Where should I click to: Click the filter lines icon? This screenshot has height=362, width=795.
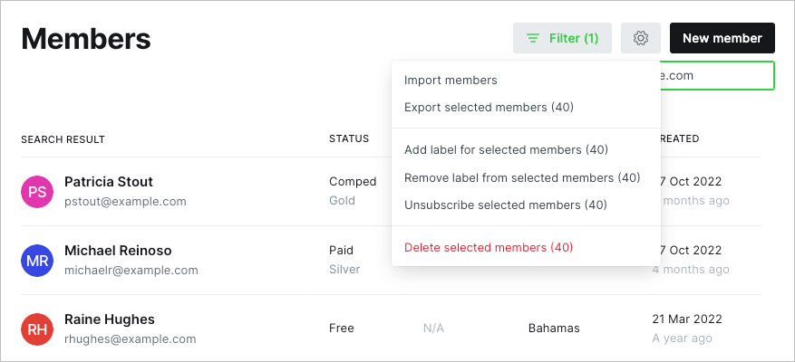(x=533, y=38)
